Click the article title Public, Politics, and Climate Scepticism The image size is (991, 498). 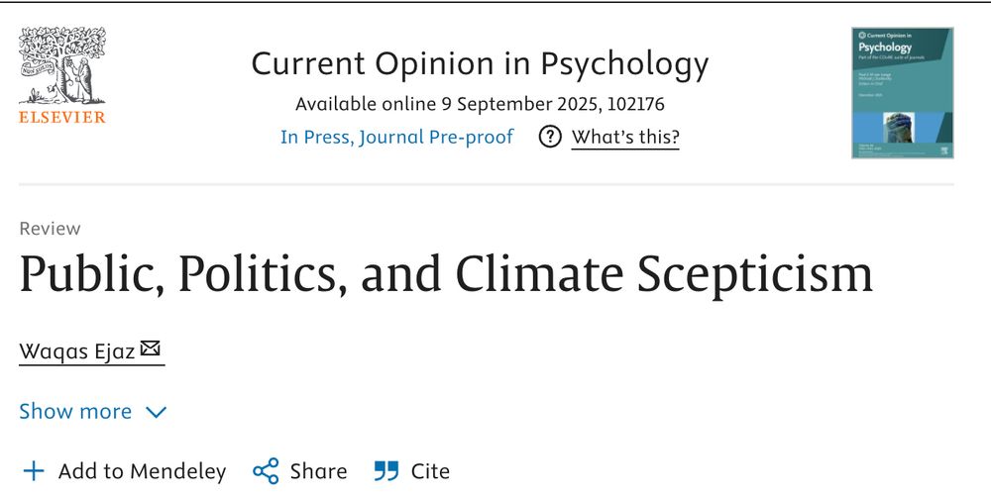(x=446, y=274)
